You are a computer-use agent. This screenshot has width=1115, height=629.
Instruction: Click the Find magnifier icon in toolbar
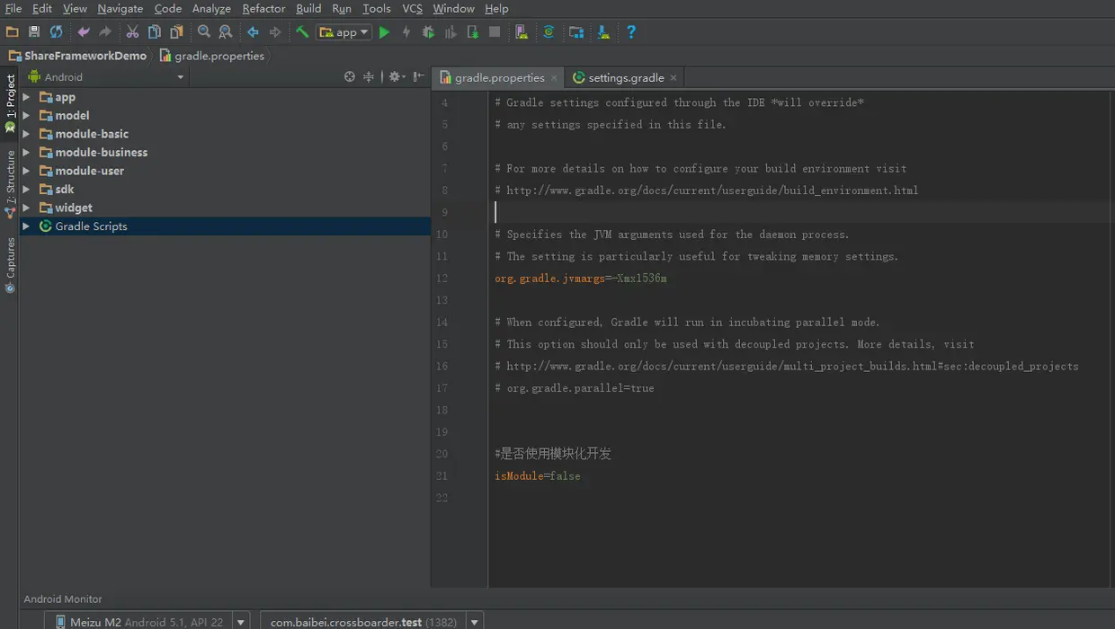[204, 32]
